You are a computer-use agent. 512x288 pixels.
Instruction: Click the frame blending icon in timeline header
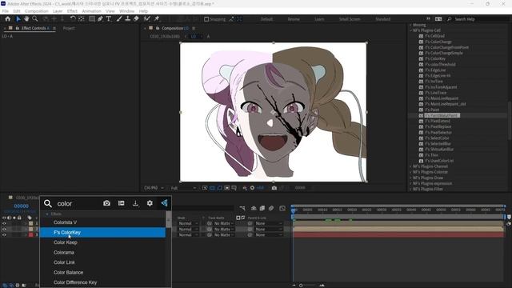[x=262, y=208]
